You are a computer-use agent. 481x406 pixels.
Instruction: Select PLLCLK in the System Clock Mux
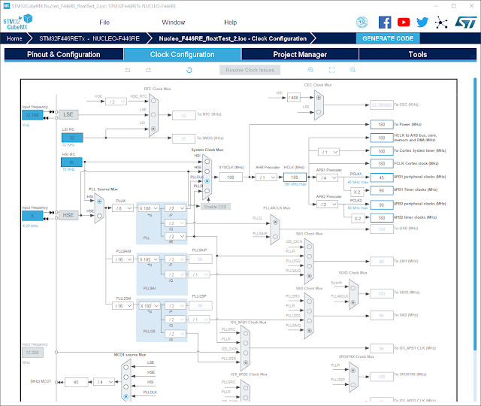207,181
